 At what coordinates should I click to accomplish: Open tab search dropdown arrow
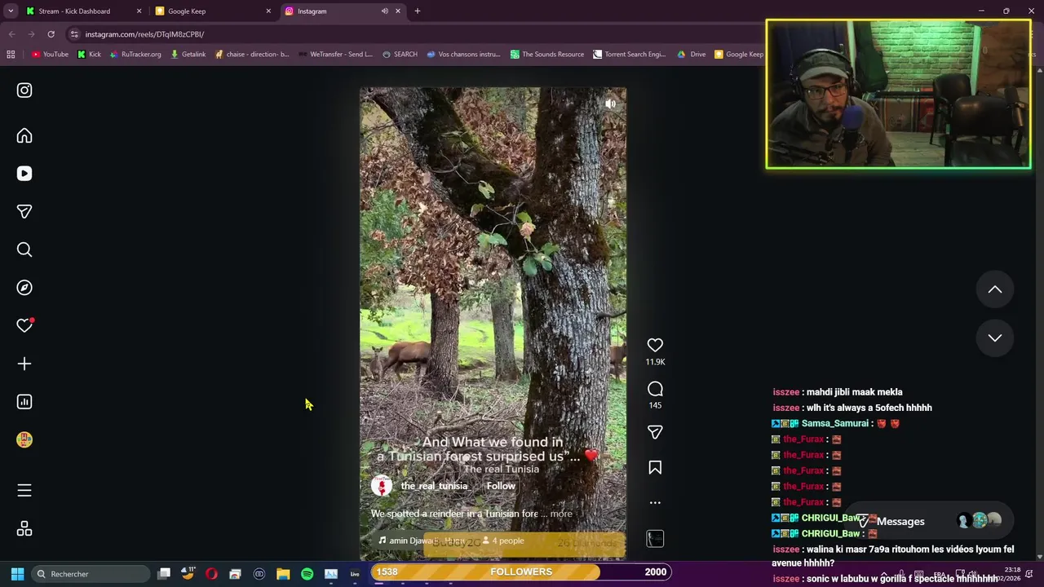coord(11,11)
